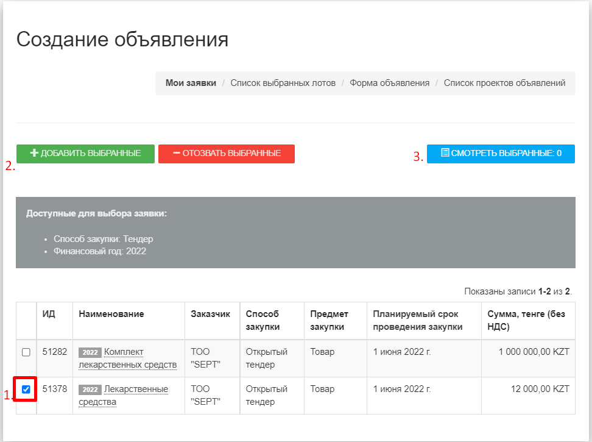Click the ИД column header

49,314
